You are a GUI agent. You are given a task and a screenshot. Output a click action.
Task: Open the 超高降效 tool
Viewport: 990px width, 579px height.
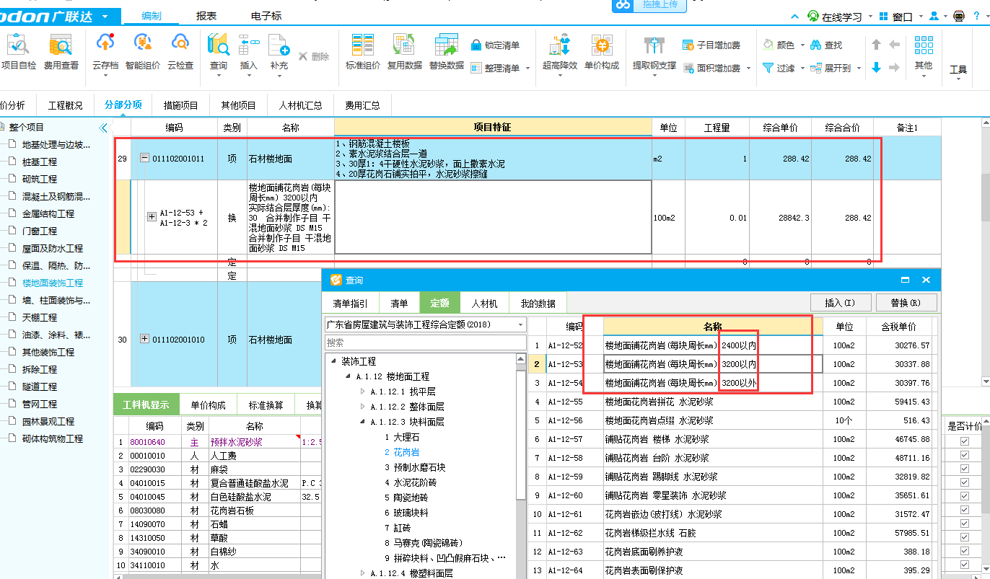pyautogui.click(x=560, y=52)
